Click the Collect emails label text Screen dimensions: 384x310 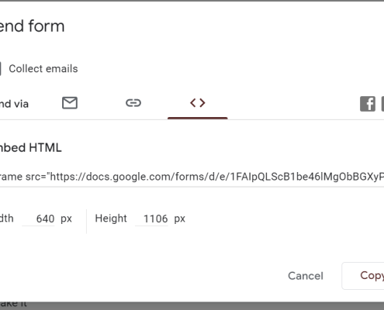(x=43, y=69)
